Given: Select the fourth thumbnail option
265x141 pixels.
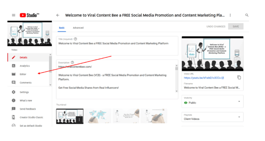Looking at the screenshot, I should click(x=154, y=116).
